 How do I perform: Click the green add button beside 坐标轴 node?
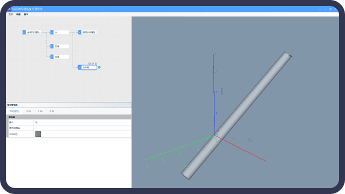coord(99,67)
